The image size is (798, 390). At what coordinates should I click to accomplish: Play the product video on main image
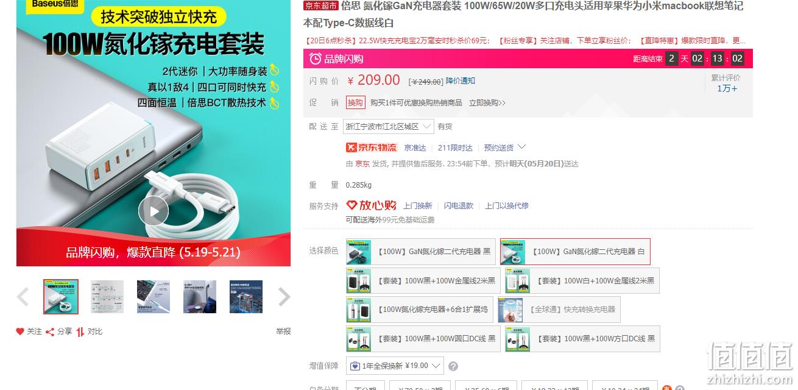coord(153,211)
